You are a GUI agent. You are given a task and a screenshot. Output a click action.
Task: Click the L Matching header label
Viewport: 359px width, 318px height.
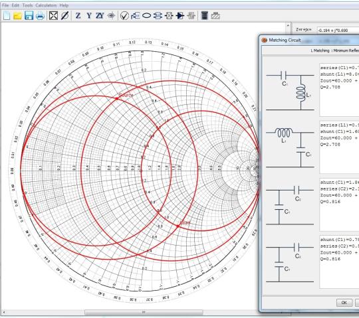(334, 50)
